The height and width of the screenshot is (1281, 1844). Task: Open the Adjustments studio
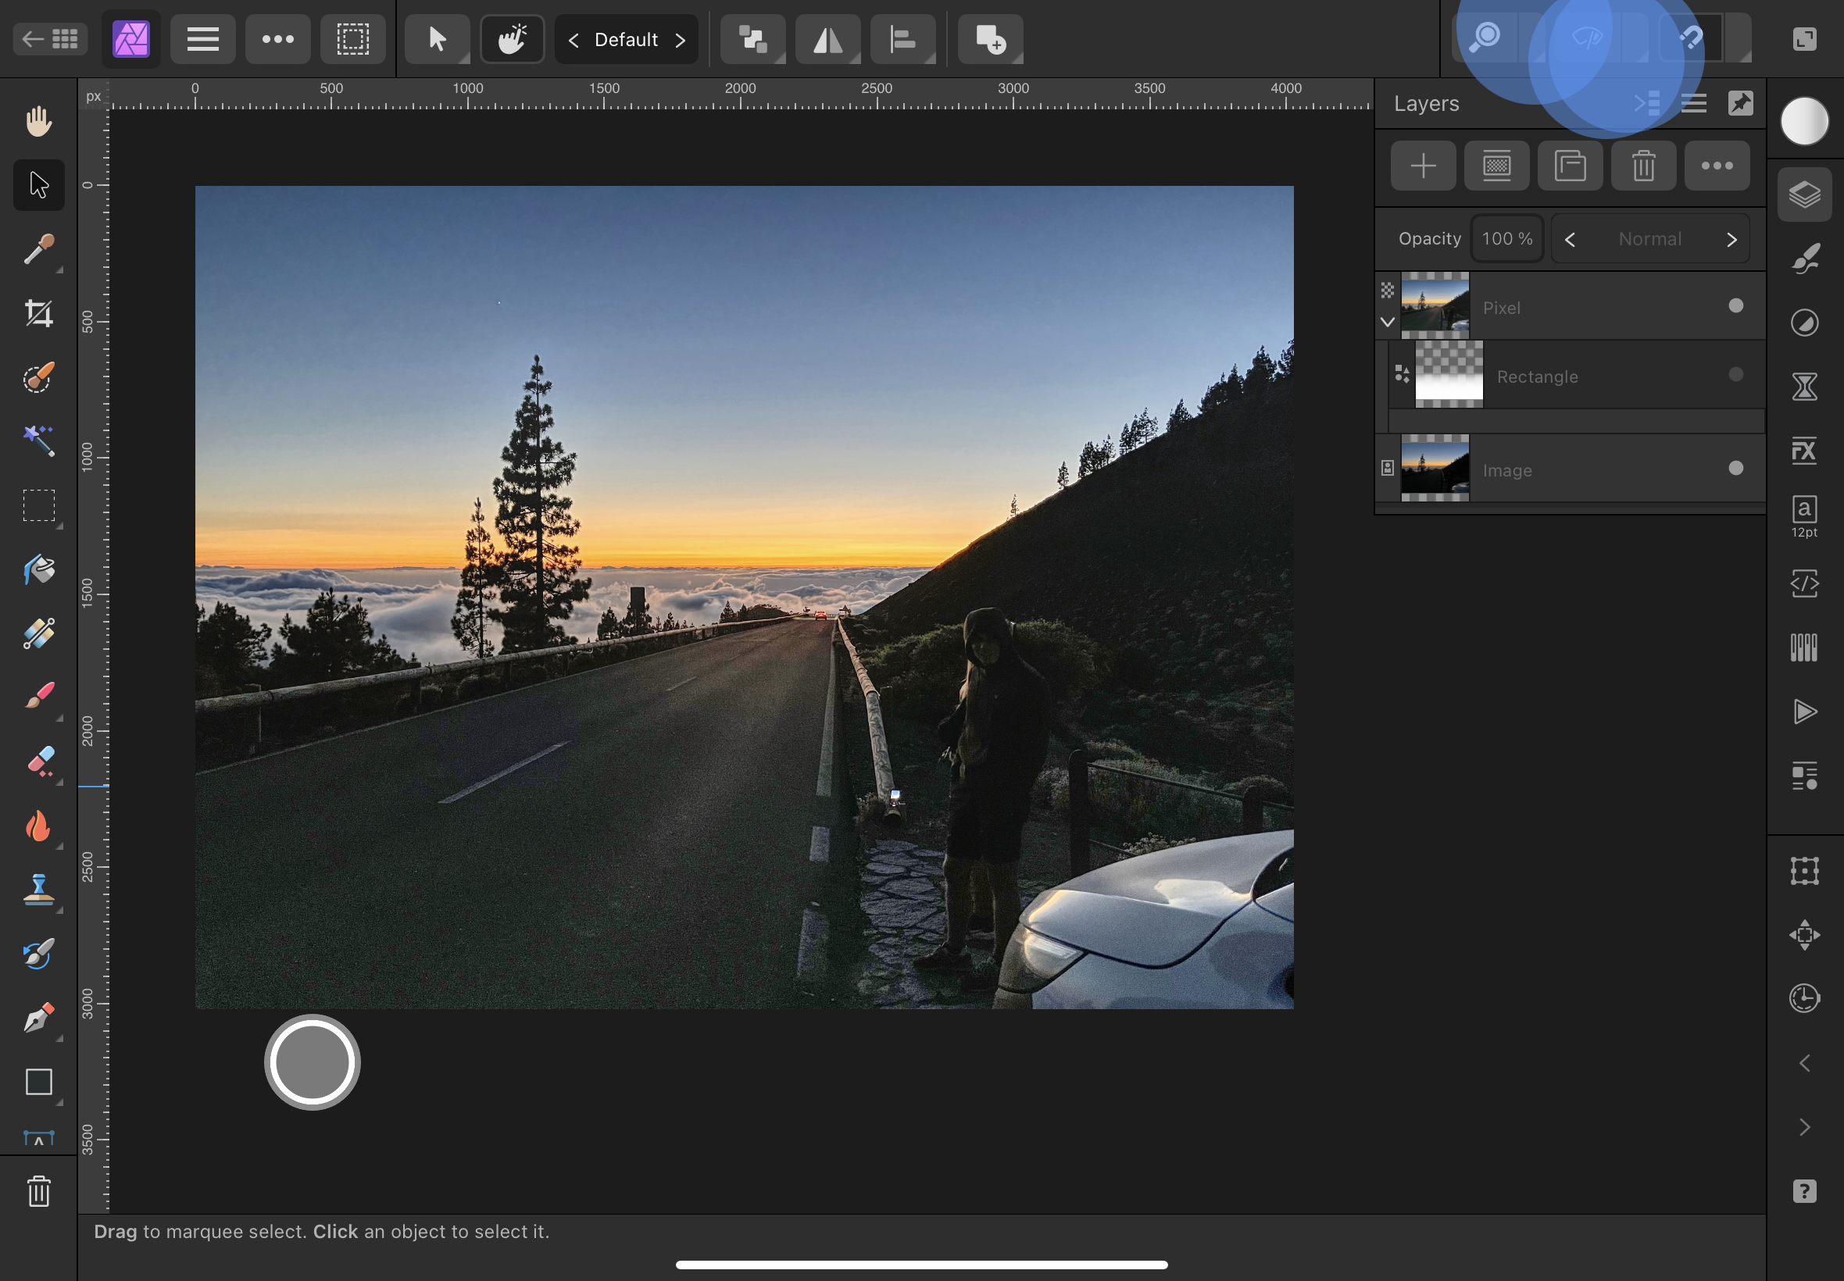[1805, 323]
